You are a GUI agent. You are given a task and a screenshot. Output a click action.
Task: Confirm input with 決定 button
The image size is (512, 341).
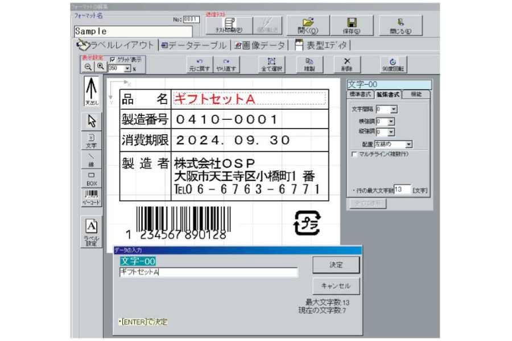pos(336,265)
